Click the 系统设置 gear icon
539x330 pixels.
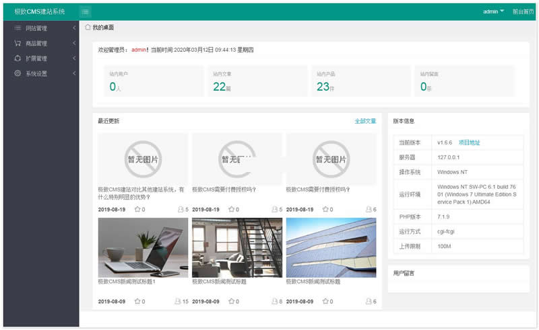(x=18, y=73)
